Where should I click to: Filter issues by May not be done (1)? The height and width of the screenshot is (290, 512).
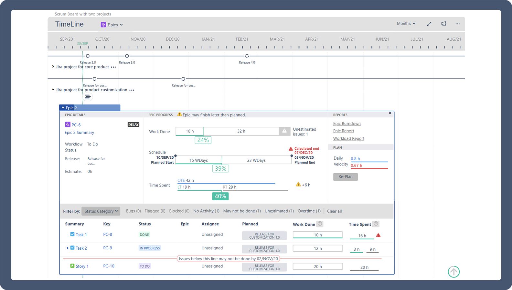(x=242, y=211)
